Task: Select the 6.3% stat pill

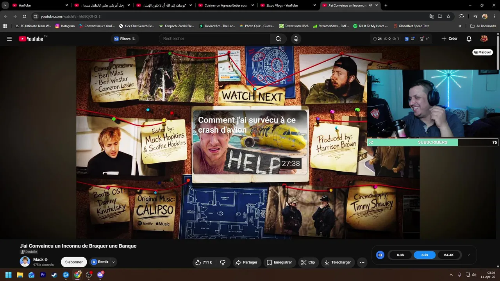Action: (400, 255)
